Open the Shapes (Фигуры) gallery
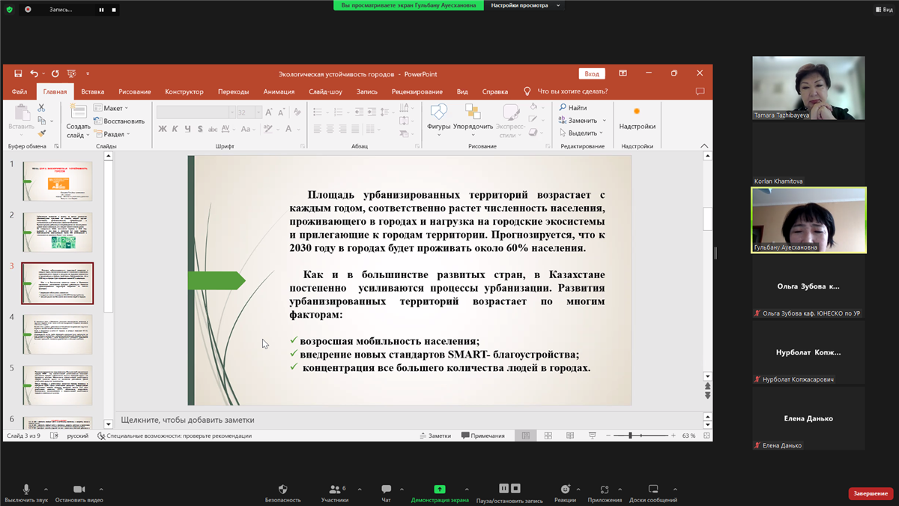 pyautogui.click(x=438, y=120)
